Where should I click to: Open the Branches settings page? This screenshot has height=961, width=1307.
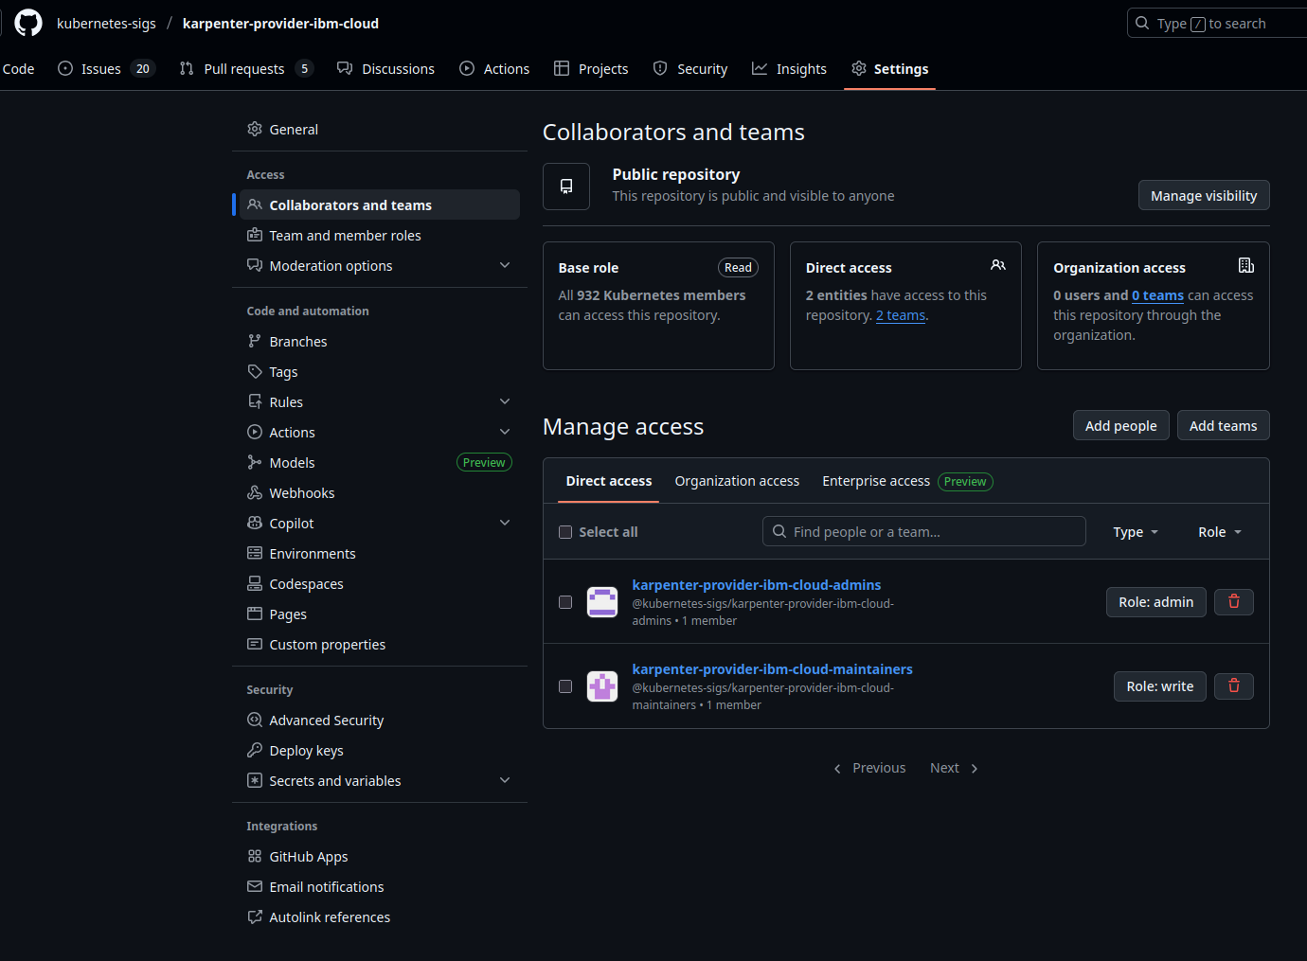[297, 342]
